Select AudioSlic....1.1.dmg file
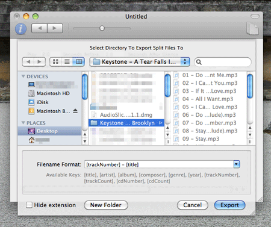Image resolution: width=271 pixels, height=227 pixels. click(x=126, y=115)
